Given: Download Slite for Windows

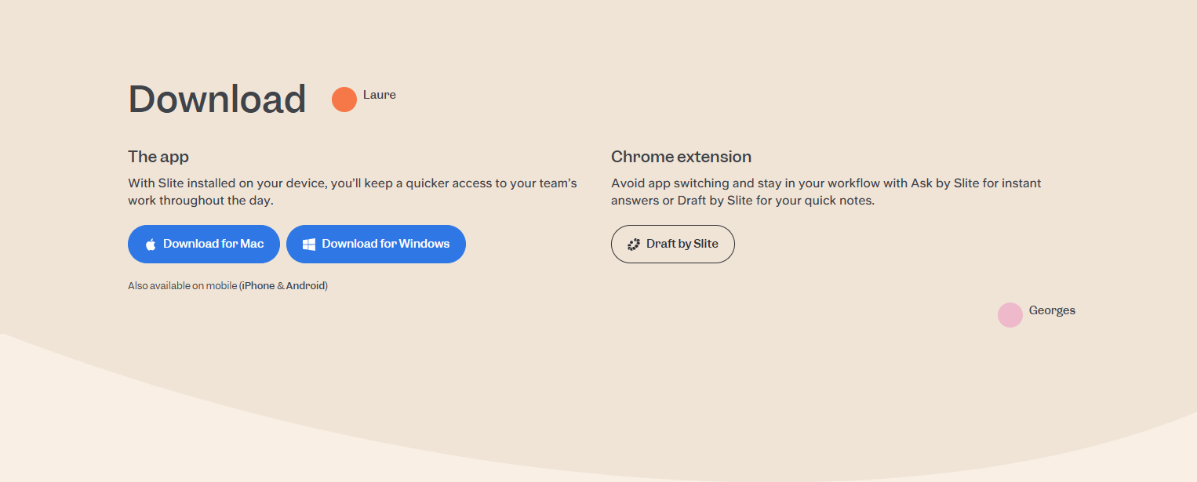Looking at the screenshot, I should point(376,245).
